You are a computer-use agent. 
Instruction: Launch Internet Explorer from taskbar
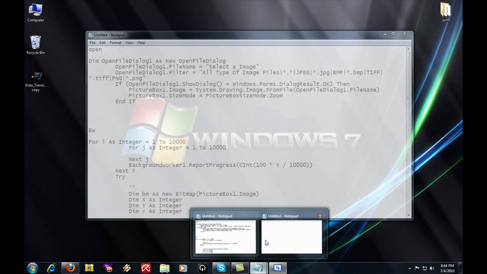coord(51,268)
